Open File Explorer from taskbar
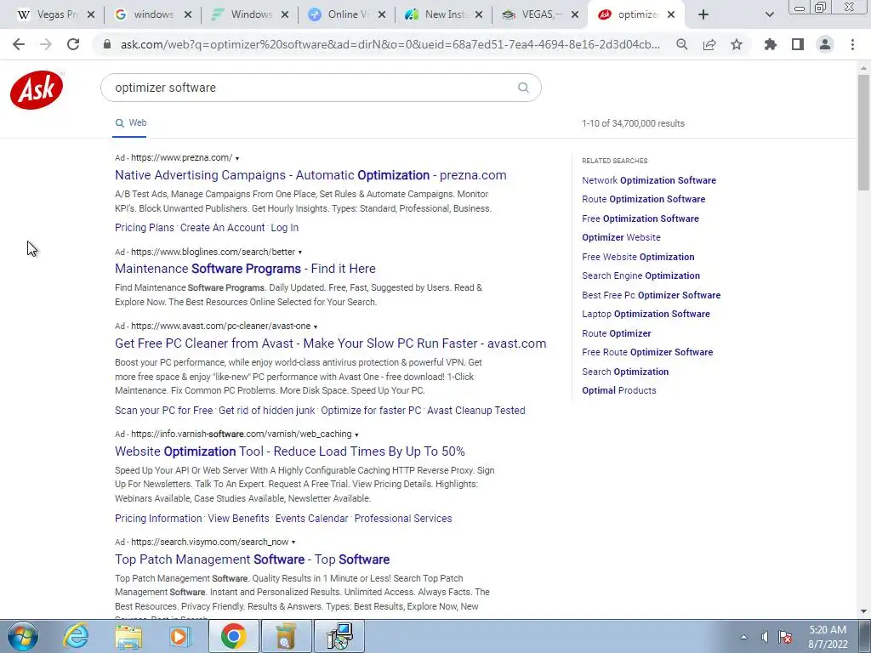Image resolution: width=871 pixels, height=653 pixels. tap(128, 636)
